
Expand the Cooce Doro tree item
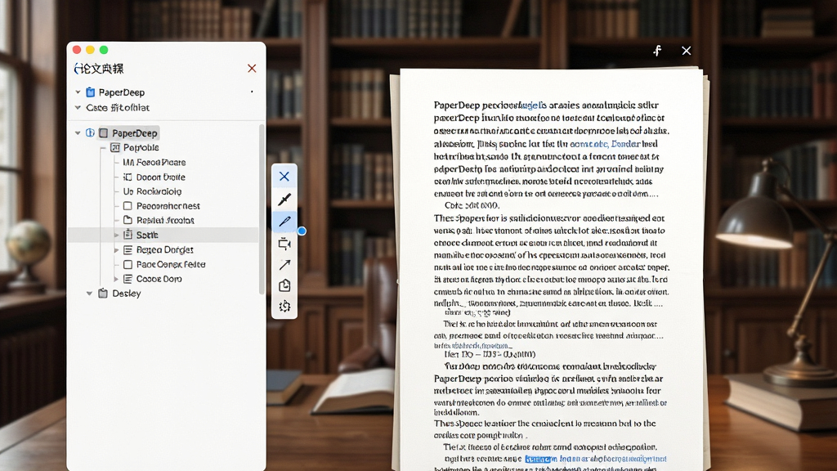(x=116, y=279)
